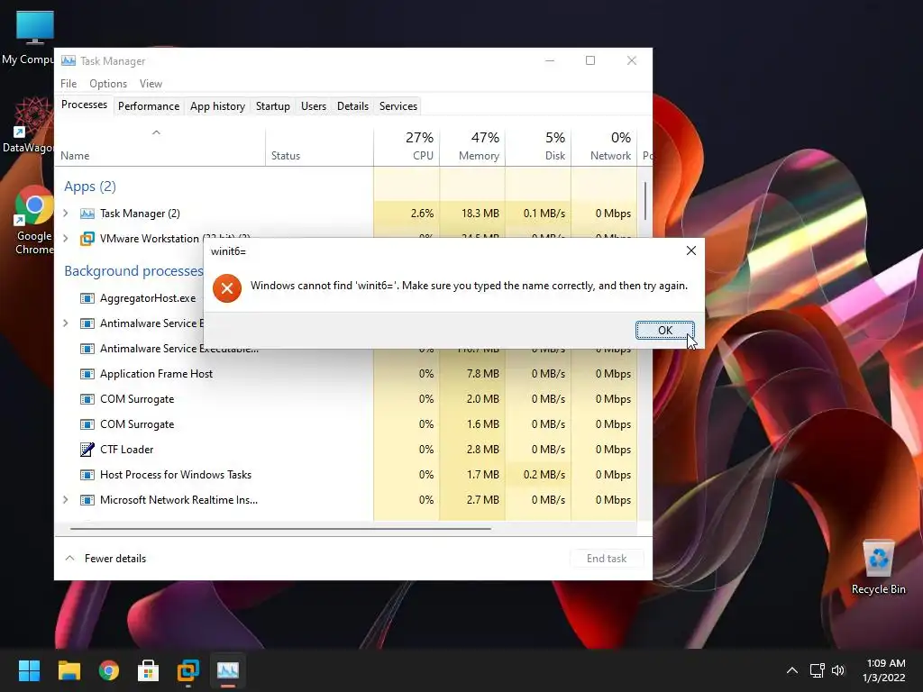Open the Windows Start menu
Image resolution: width=923 pixels, height=692 pixels.
click(29, 670)
